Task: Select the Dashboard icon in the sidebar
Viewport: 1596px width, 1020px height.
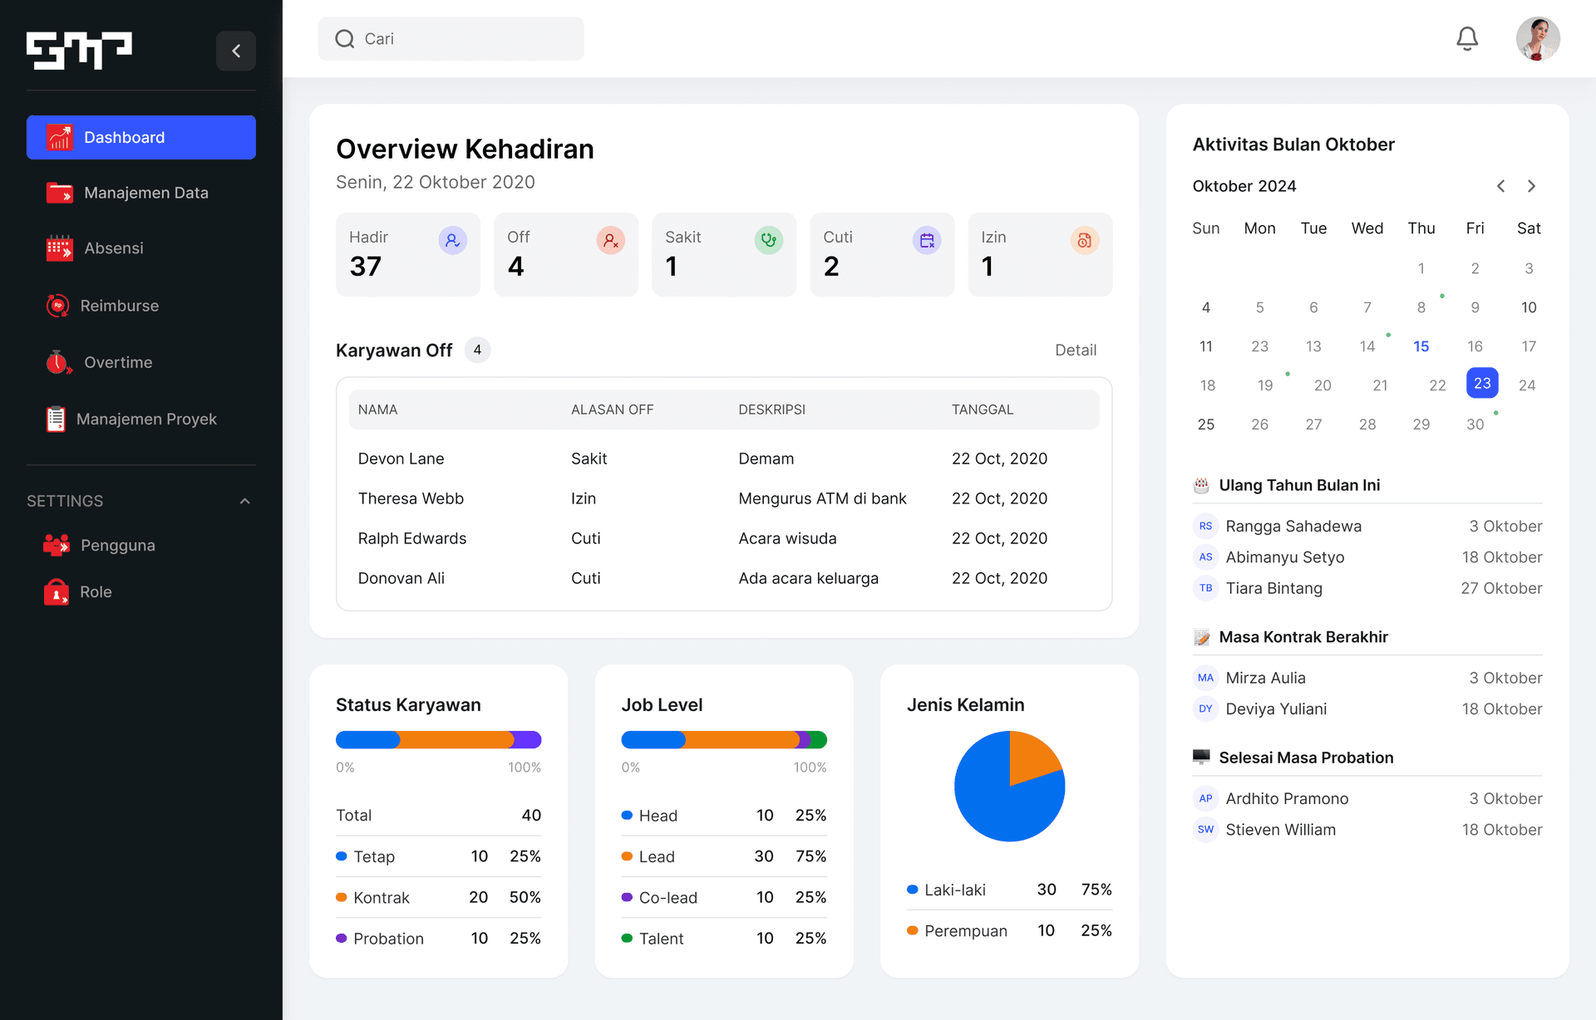Action: [58, 137]
